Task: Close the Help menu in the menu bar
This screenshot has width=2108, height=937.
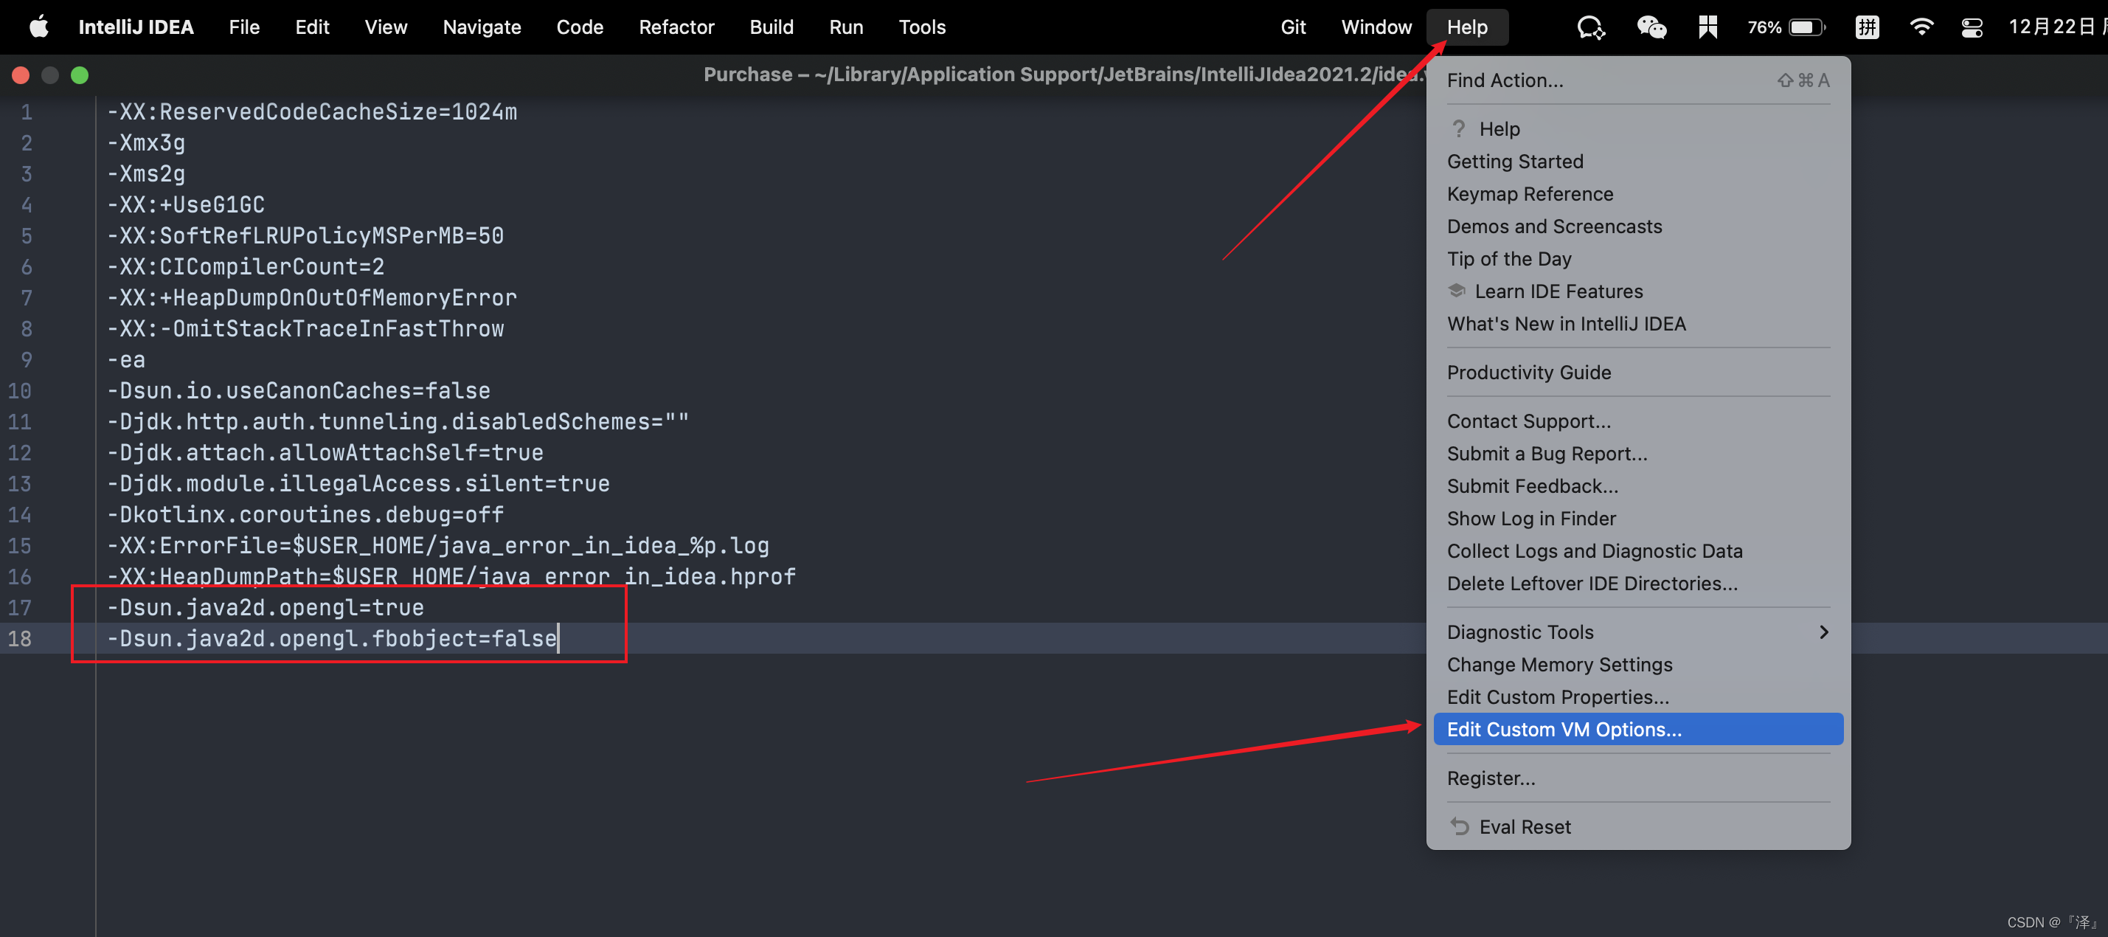Action: [1466, 27]
